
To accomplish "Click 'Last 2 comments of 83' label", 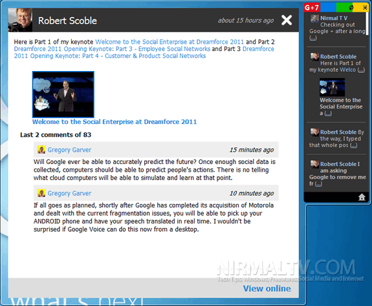I will click(x=56, y=135).
